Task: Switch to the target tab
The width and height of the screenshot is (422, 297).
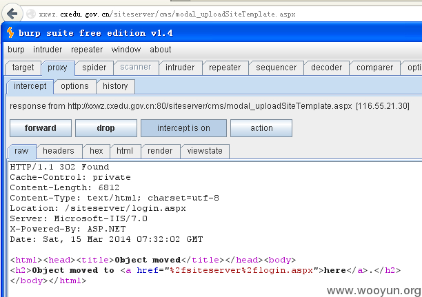Action: 23,68
